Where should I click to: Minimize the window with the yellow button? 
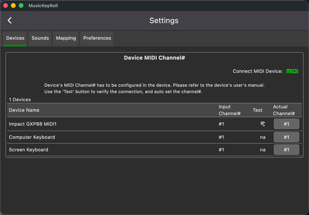tap(13, 6)
